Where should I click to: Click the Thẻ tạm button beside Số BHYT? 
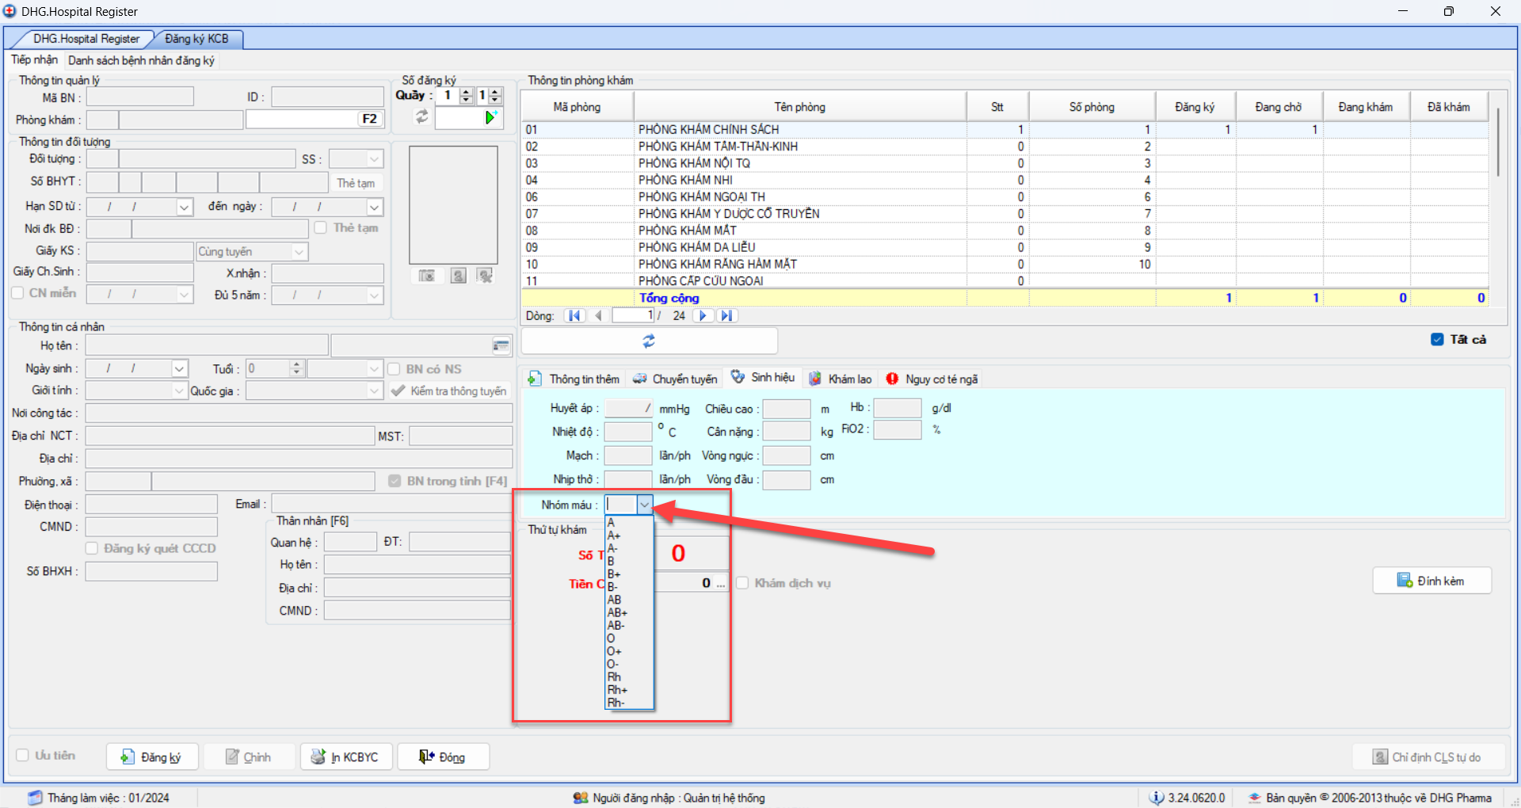(356, 183)
